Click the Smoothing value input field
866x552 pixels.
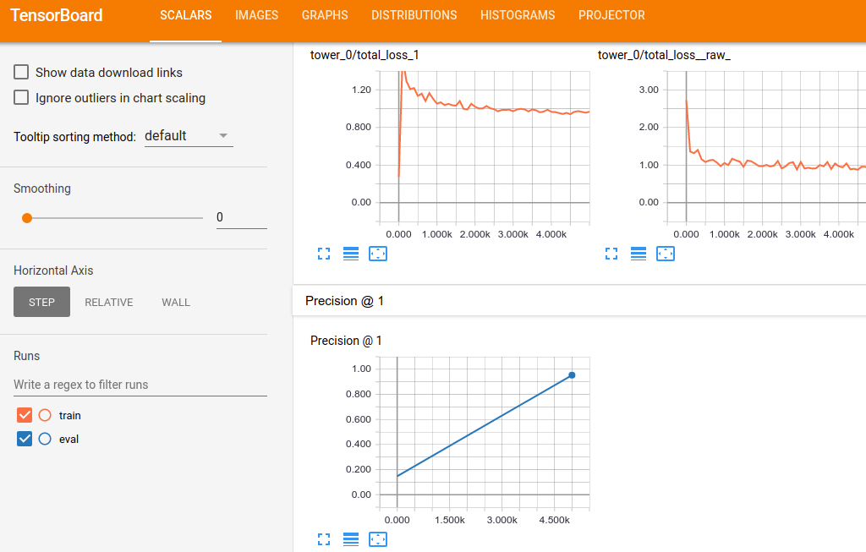point(241,217)
